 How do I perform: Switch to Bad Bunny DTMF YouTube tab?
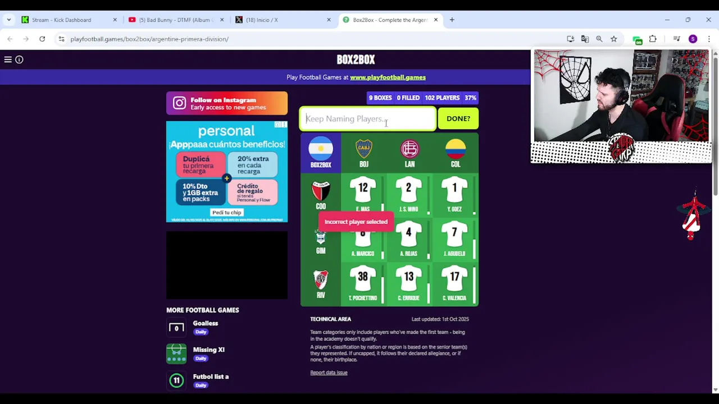click(x=175, y=20)
